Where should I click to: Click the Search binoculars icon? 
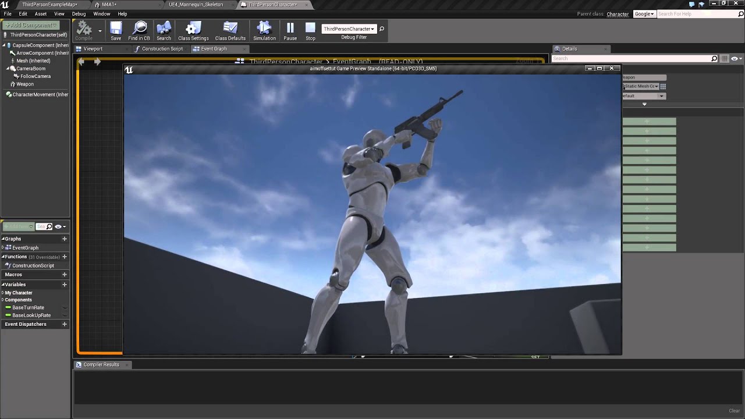[164, 28]
